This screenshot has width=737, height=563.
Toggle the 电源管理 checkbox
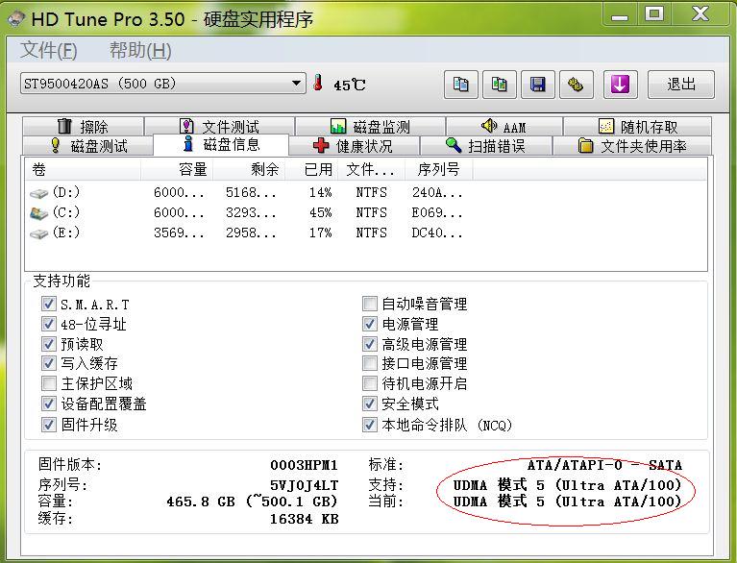tap(369, 324)
